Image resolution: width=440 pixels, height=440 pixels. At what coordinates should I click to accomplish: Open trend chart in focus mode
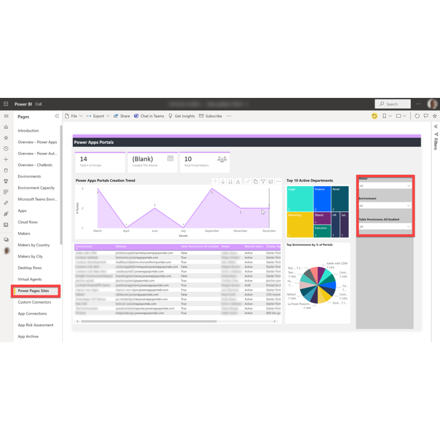271,182
